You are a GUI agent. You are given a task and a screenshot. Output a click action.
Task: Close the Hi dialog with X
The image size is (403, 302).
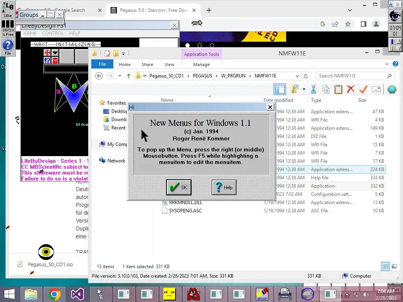click(x=270, y=107)
